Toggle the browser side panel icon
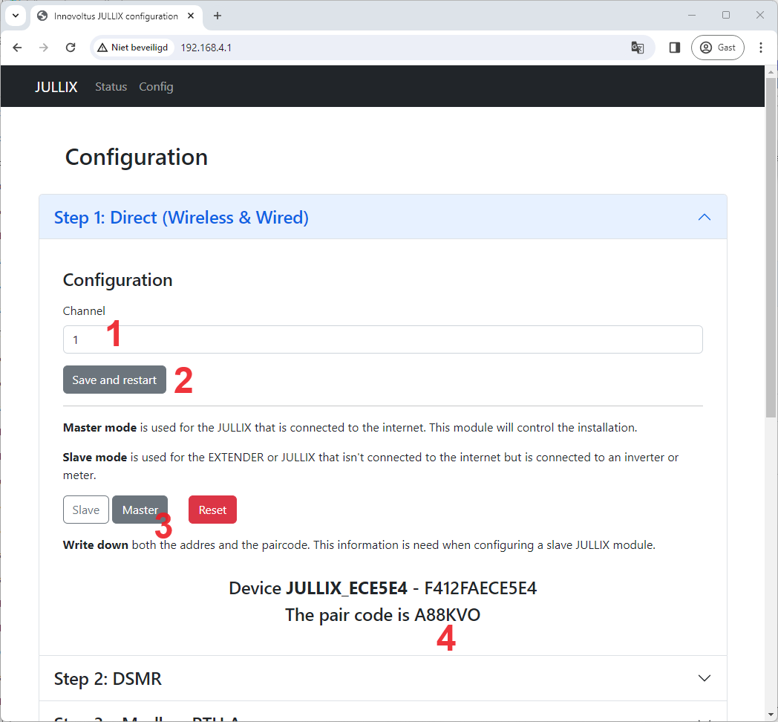 (x=674, y=48)
